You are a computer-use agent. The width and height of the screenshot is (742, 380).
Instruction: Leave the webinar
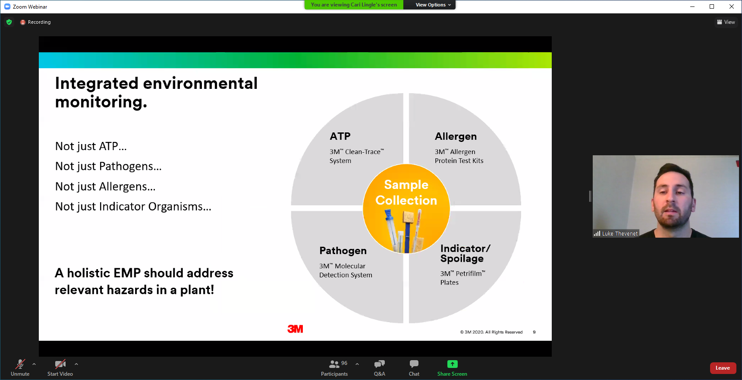tap(723, 368)
